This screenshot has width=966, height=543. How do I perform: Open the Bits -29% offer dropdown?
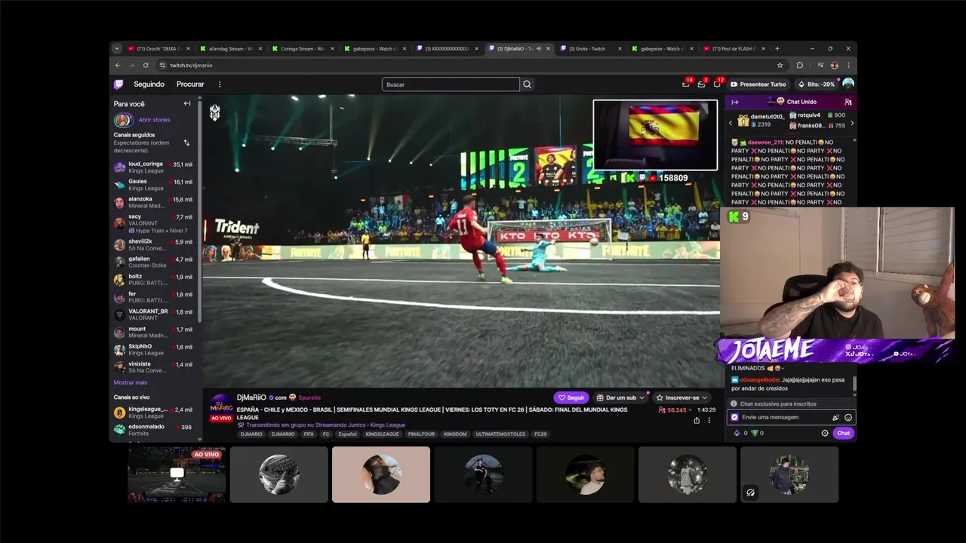[816, 84]
